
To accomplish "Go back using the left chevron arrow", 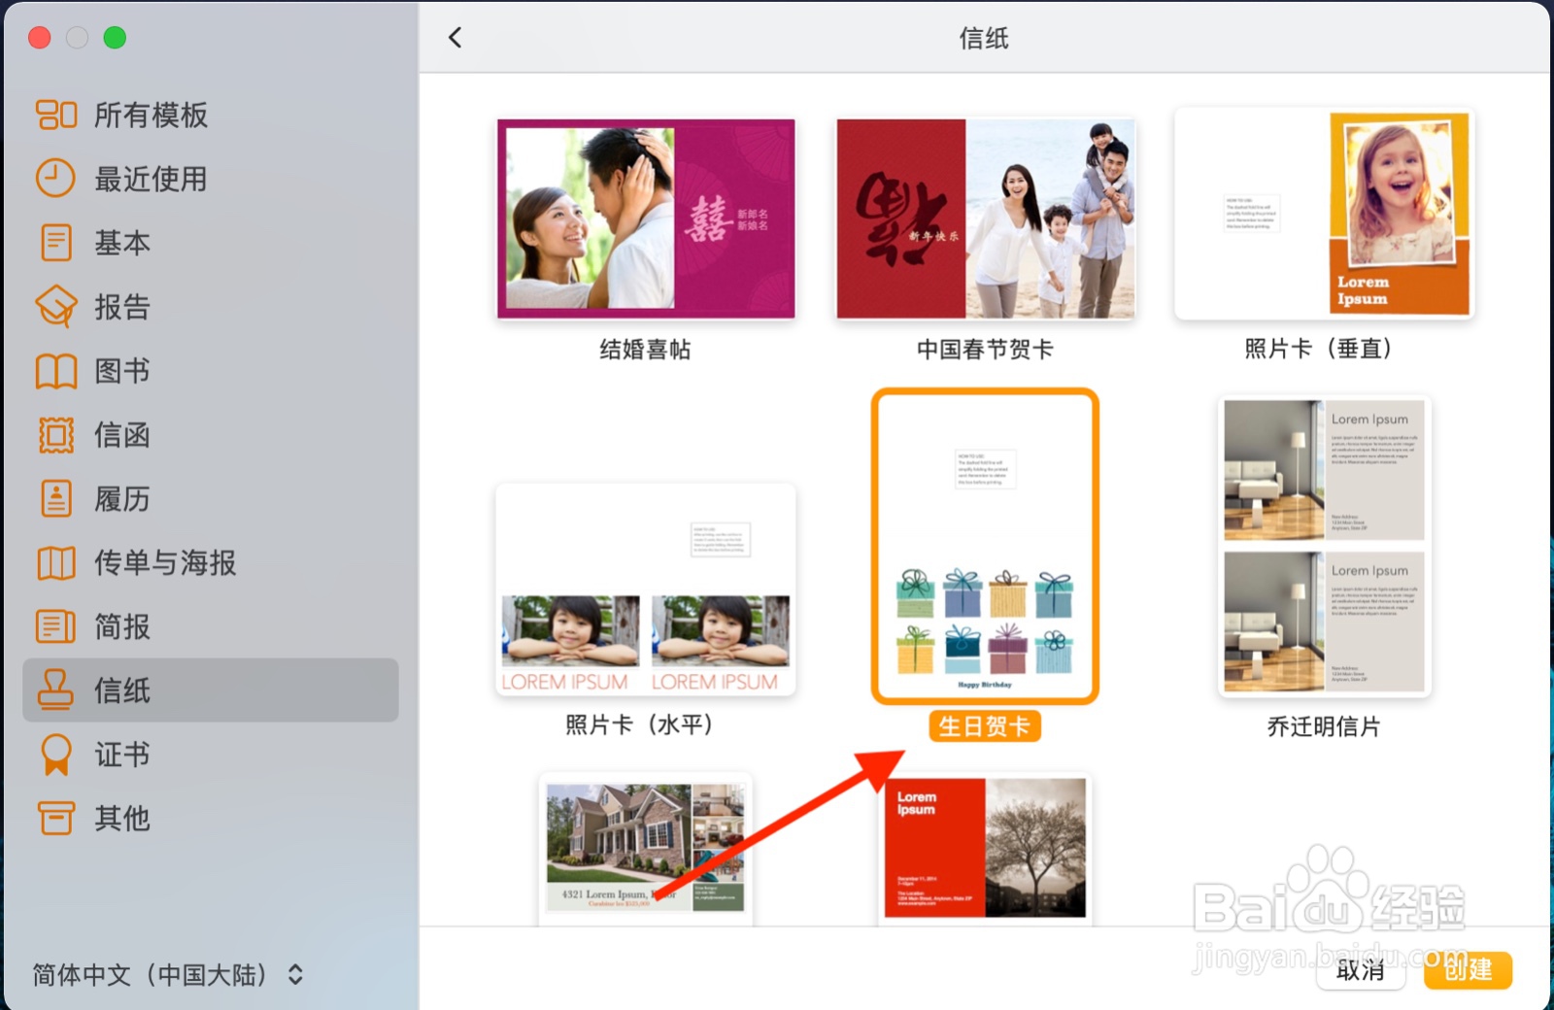I will (455, 36).
